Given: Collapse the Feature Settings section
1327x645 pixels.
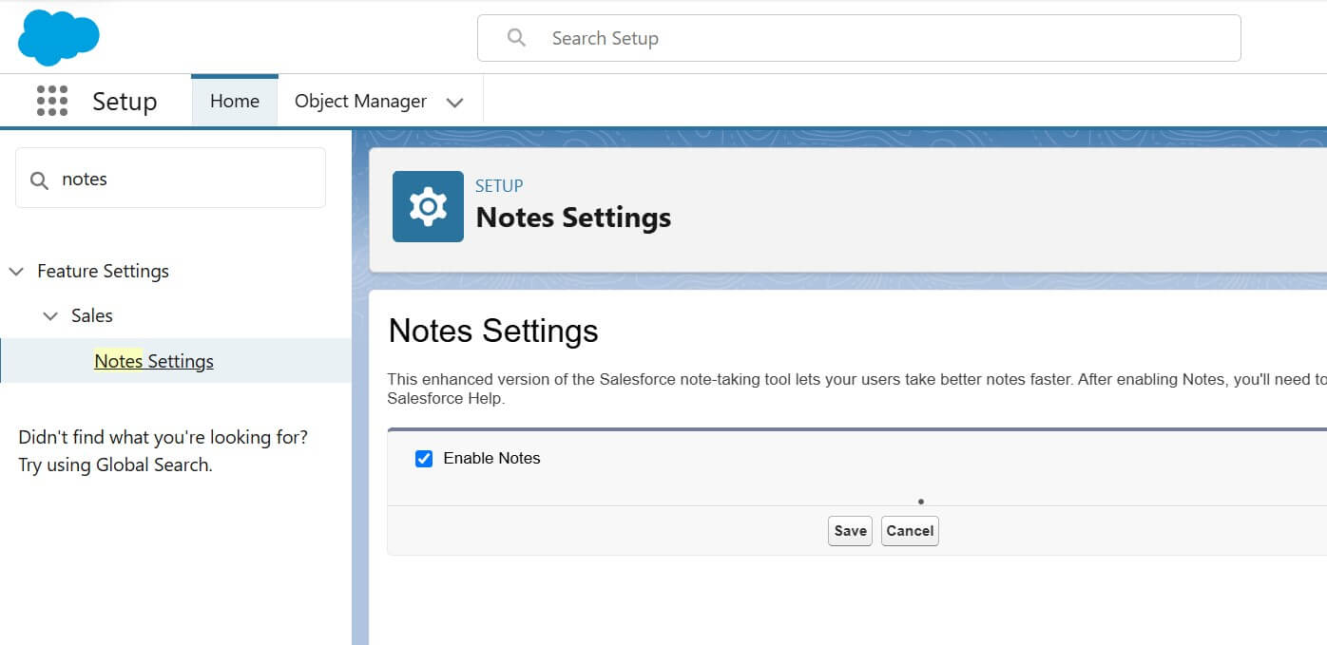Looking at the screenshot, I should pyautogui.click(x=16, y=272).
